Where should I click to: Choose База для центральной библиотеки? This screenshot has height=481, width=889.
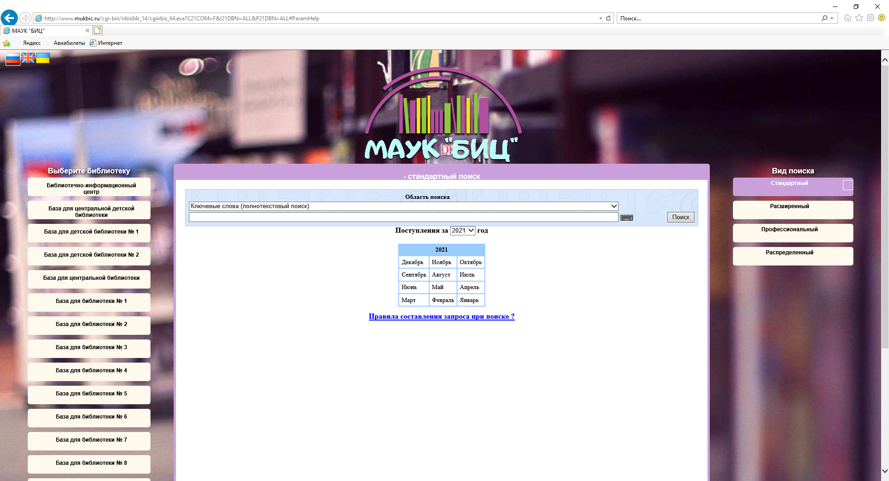[x=89, y=279]
